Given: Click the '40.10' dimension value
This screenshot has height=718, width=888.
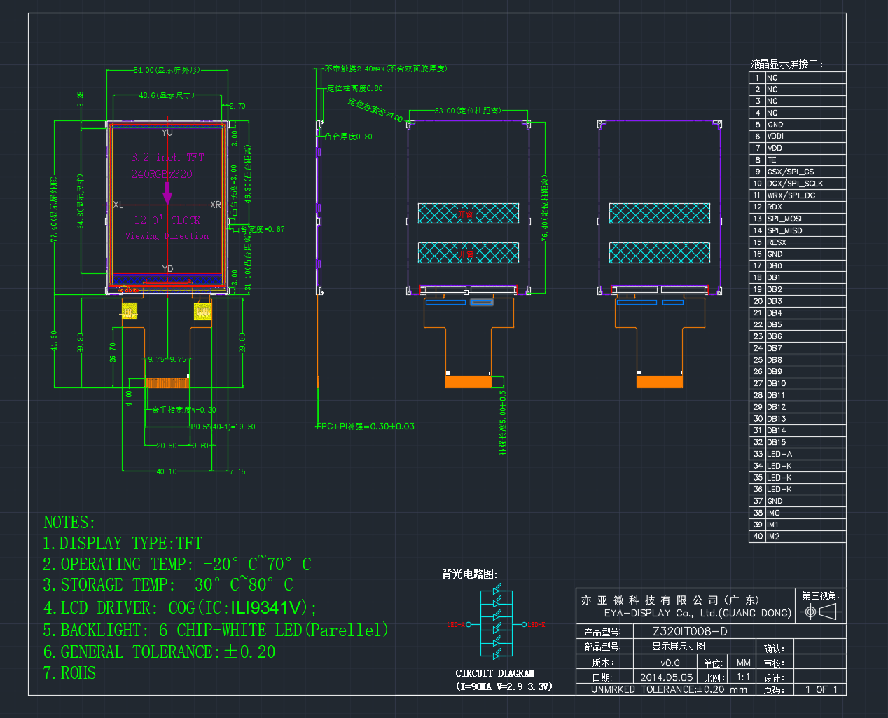Looking at the screenshot, I should pos(167,471).
